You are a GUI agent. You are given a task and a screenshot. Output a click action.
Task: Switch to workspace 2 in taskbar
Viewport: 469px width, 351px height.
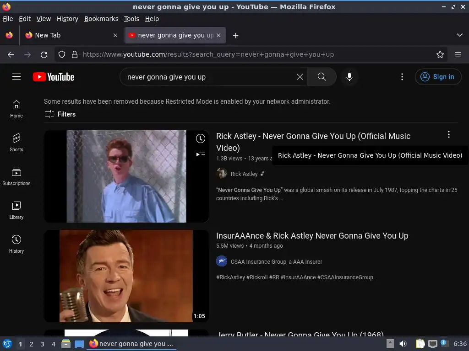[x=32, y=344]
